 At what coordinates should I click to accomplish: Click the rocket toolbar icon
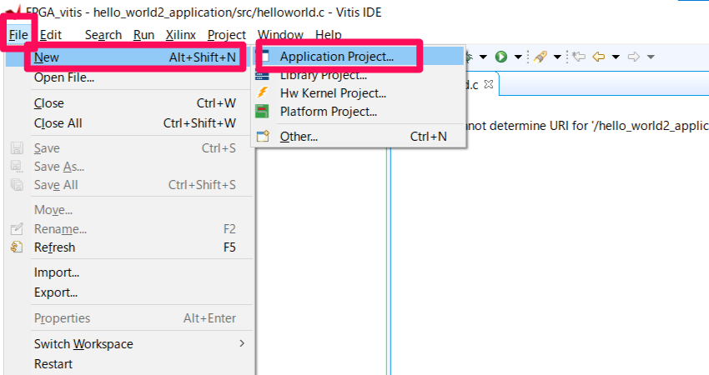[x=540, y=57]
